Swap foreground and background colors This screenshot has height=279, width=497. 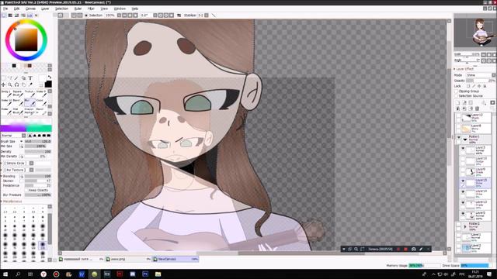click(50, 77)
